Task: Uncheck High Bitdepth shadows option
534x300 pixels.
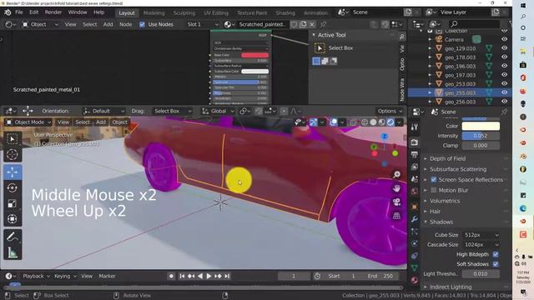Action: [x=496, y=254]
